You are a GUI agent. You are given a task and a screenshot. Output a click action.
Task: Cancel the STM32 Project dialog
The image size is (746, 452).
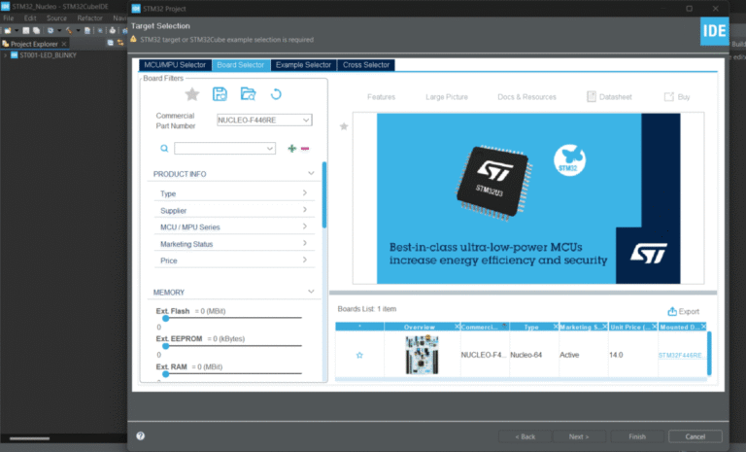[695, 436]
